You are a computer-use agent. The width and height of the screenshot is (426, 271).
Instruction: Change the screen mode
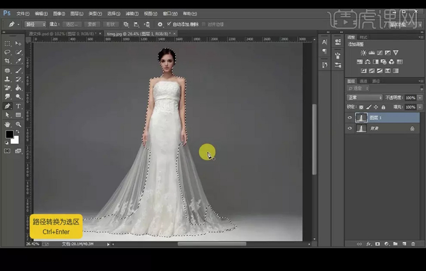click(18, 151)
